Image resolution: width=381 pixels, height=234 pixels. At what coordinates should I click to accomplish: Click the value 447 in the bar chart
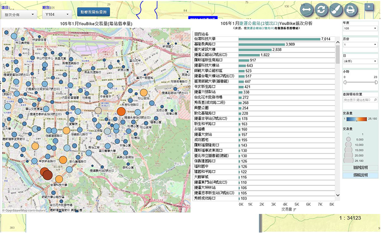click(x=248, y=81)
